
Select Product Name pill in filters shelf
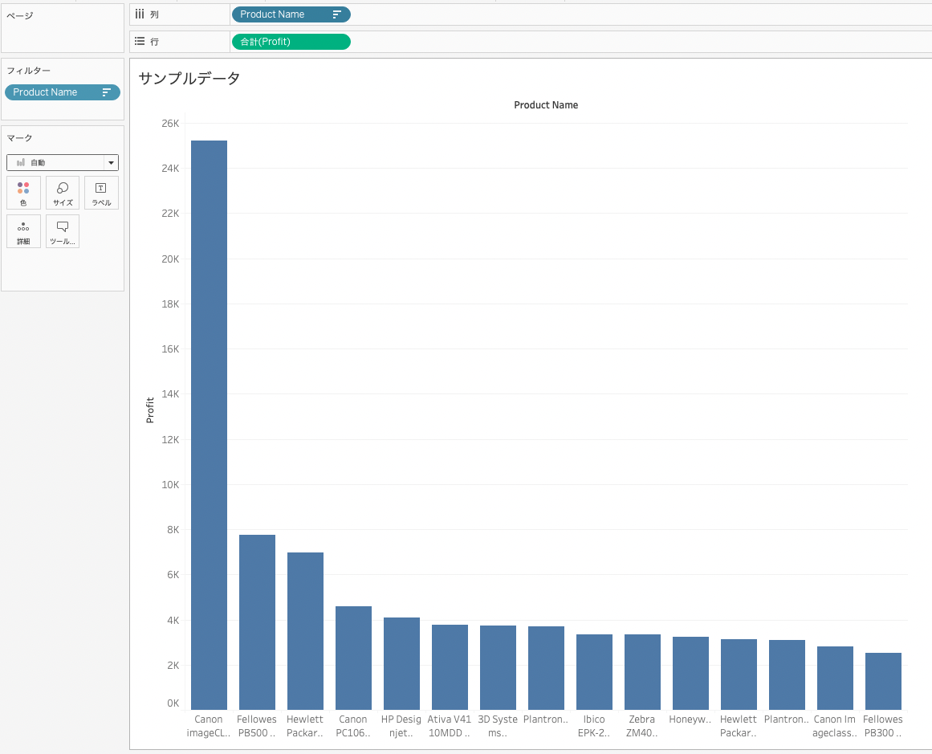point(63,92)
